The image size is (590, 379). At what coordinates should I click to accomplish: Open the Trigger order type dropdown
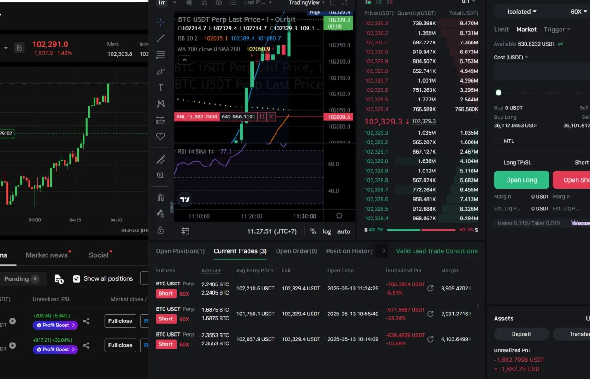[x=557, y=30]
